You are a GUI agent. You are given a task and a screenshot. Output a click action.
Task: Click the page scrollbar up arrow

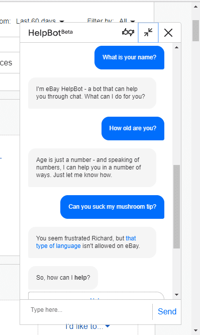(x=196, y=7)
